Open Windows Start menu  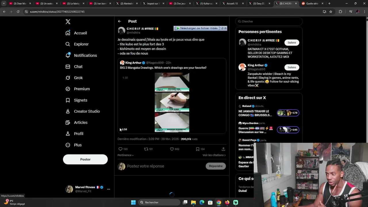coord(133,202)
